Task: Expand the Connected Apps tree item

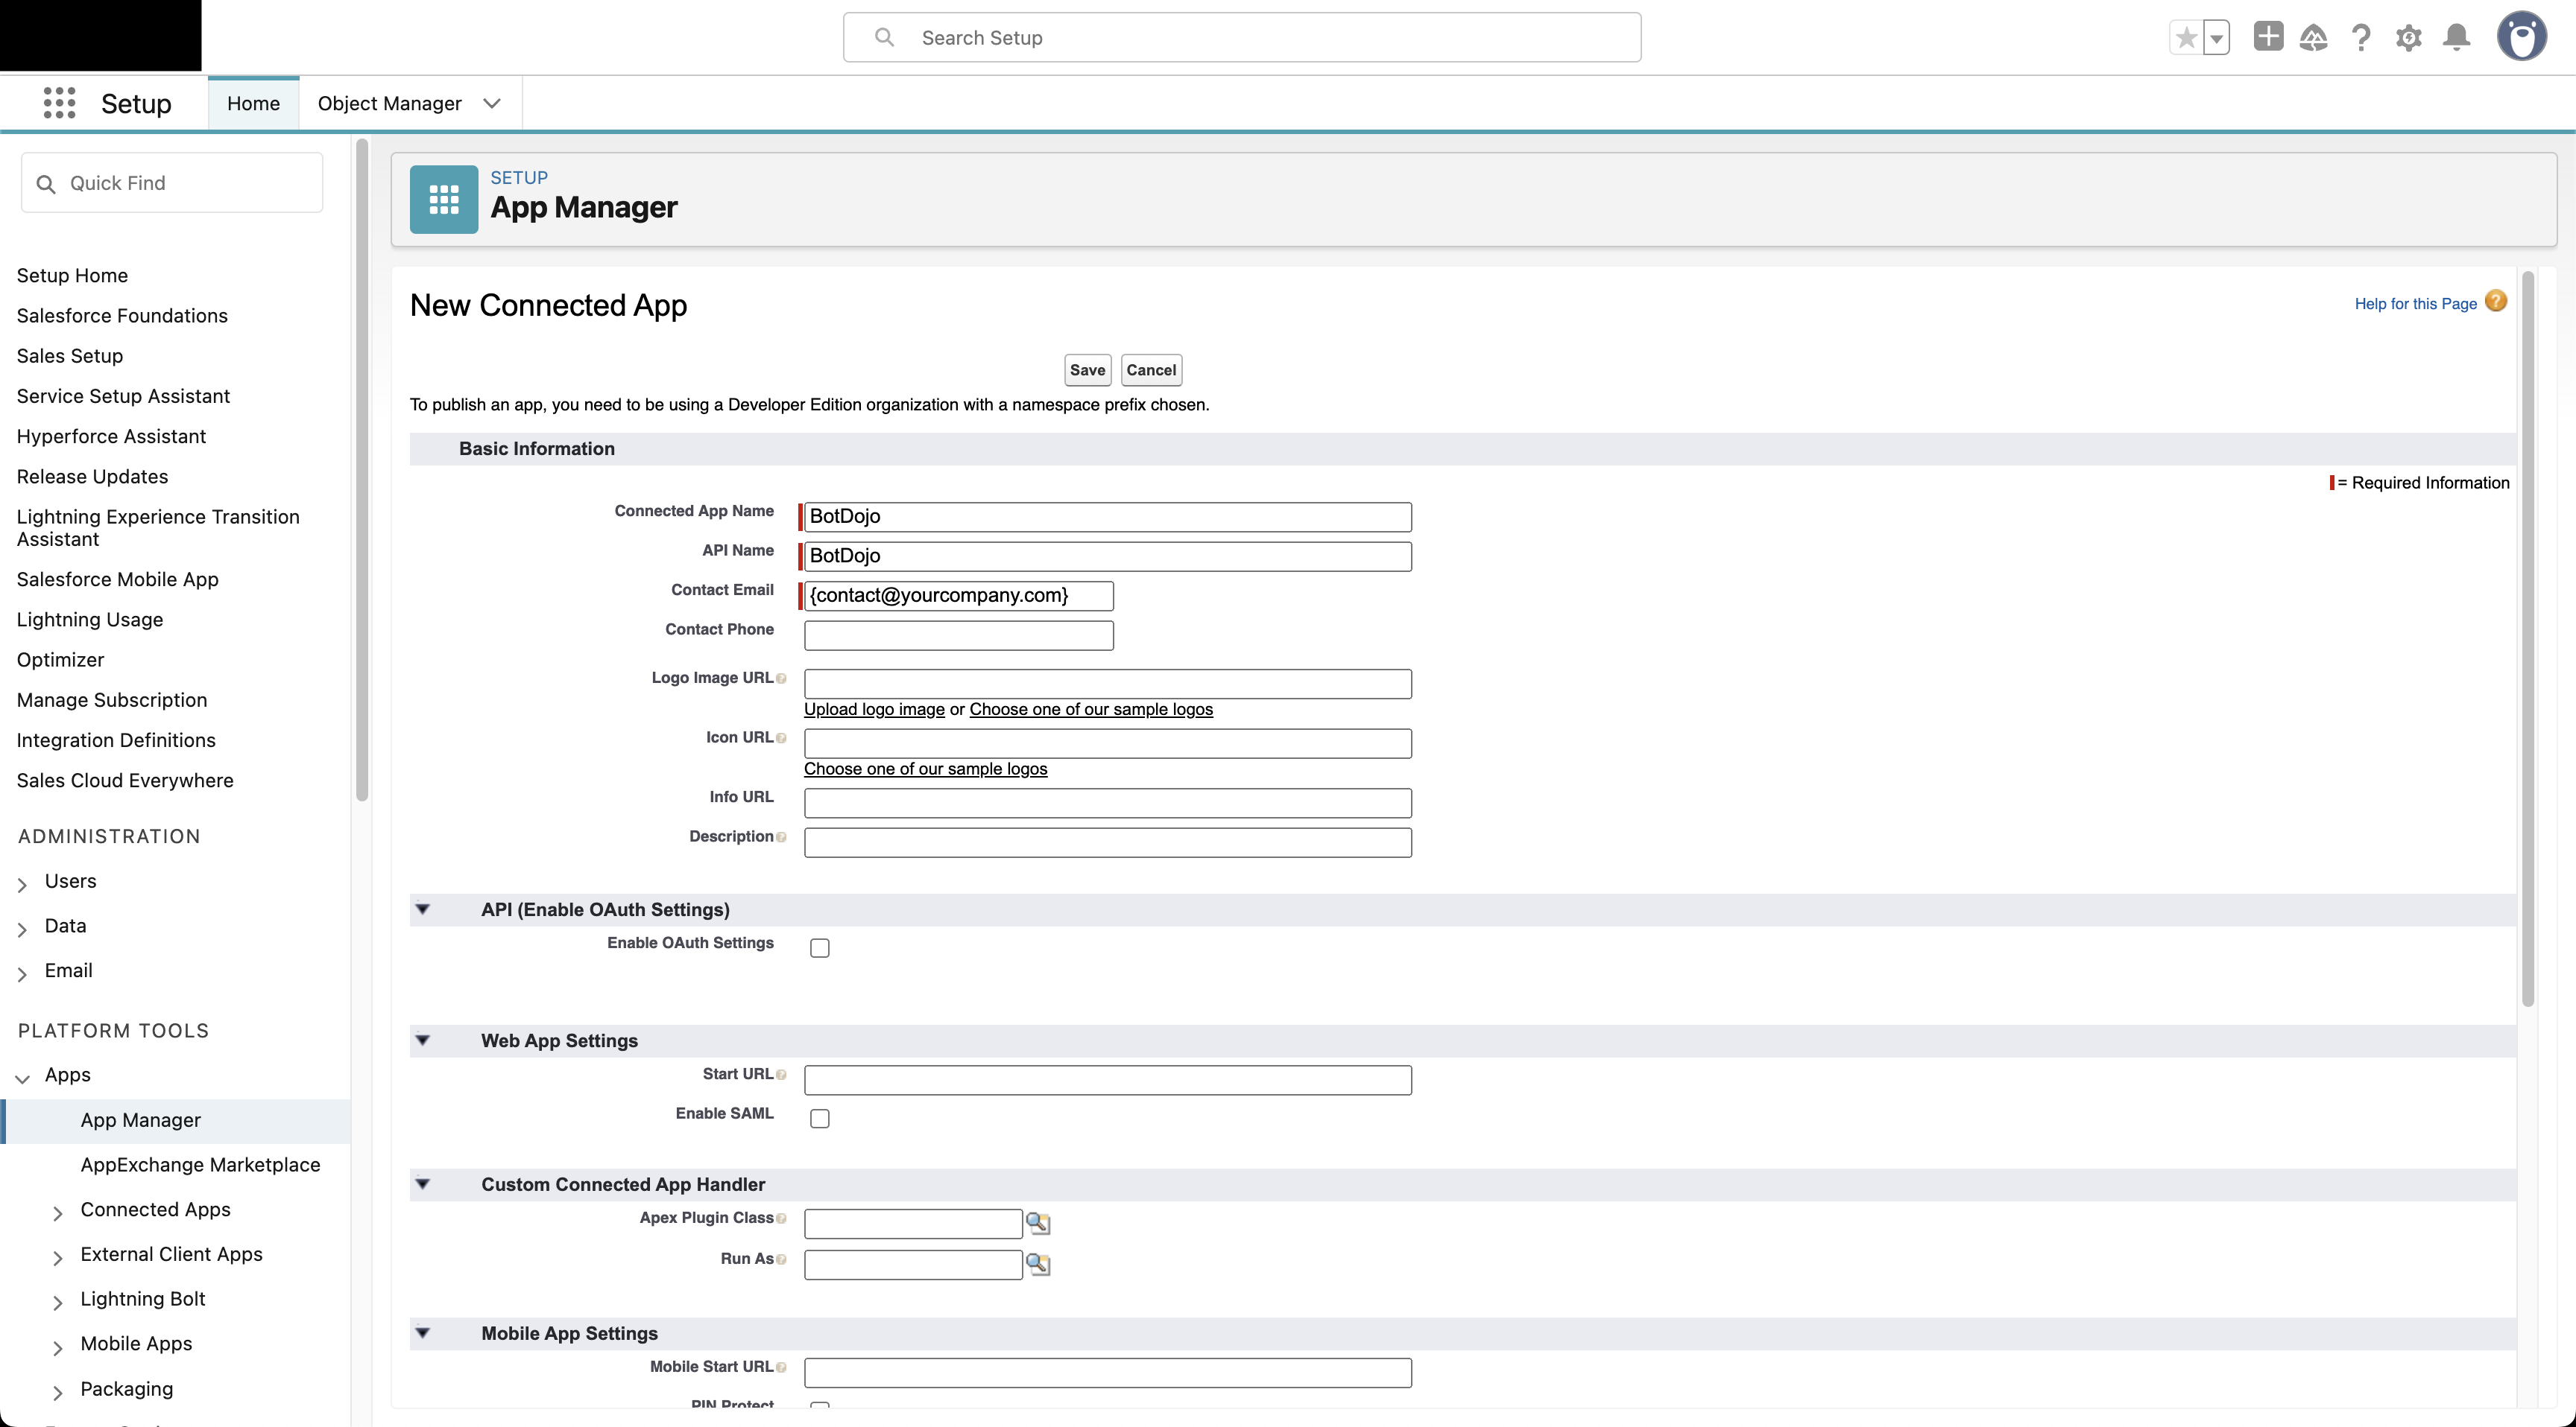Action: [58, 1213]
